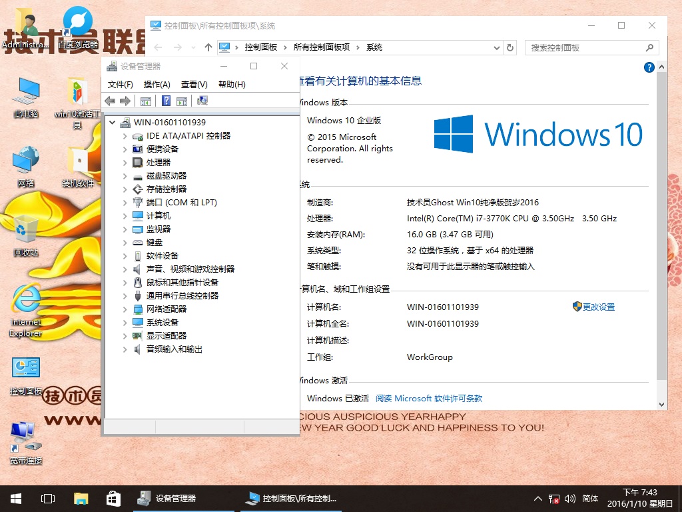Open the 查看(V) menu
The image size is (682, 512).
point(194,85)
